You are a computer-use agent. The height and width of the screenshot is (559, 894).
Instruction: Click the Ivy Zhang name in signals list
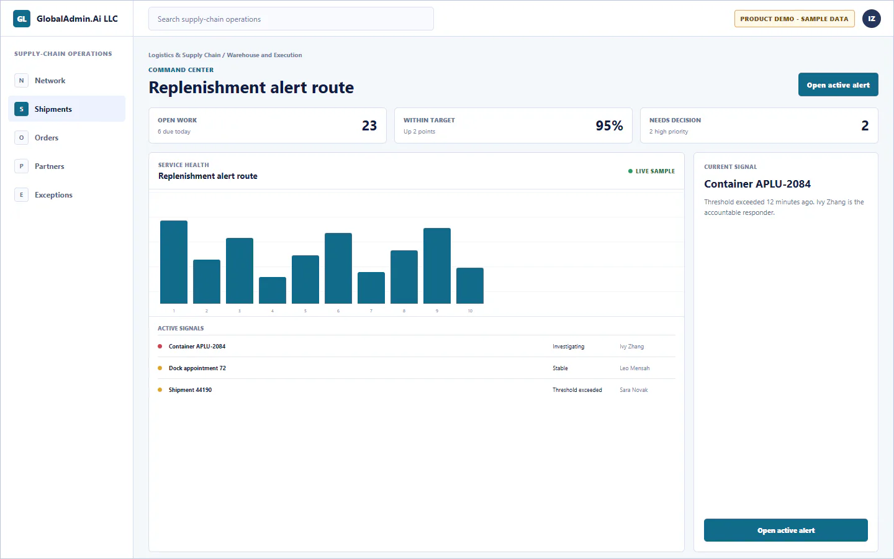631,347
